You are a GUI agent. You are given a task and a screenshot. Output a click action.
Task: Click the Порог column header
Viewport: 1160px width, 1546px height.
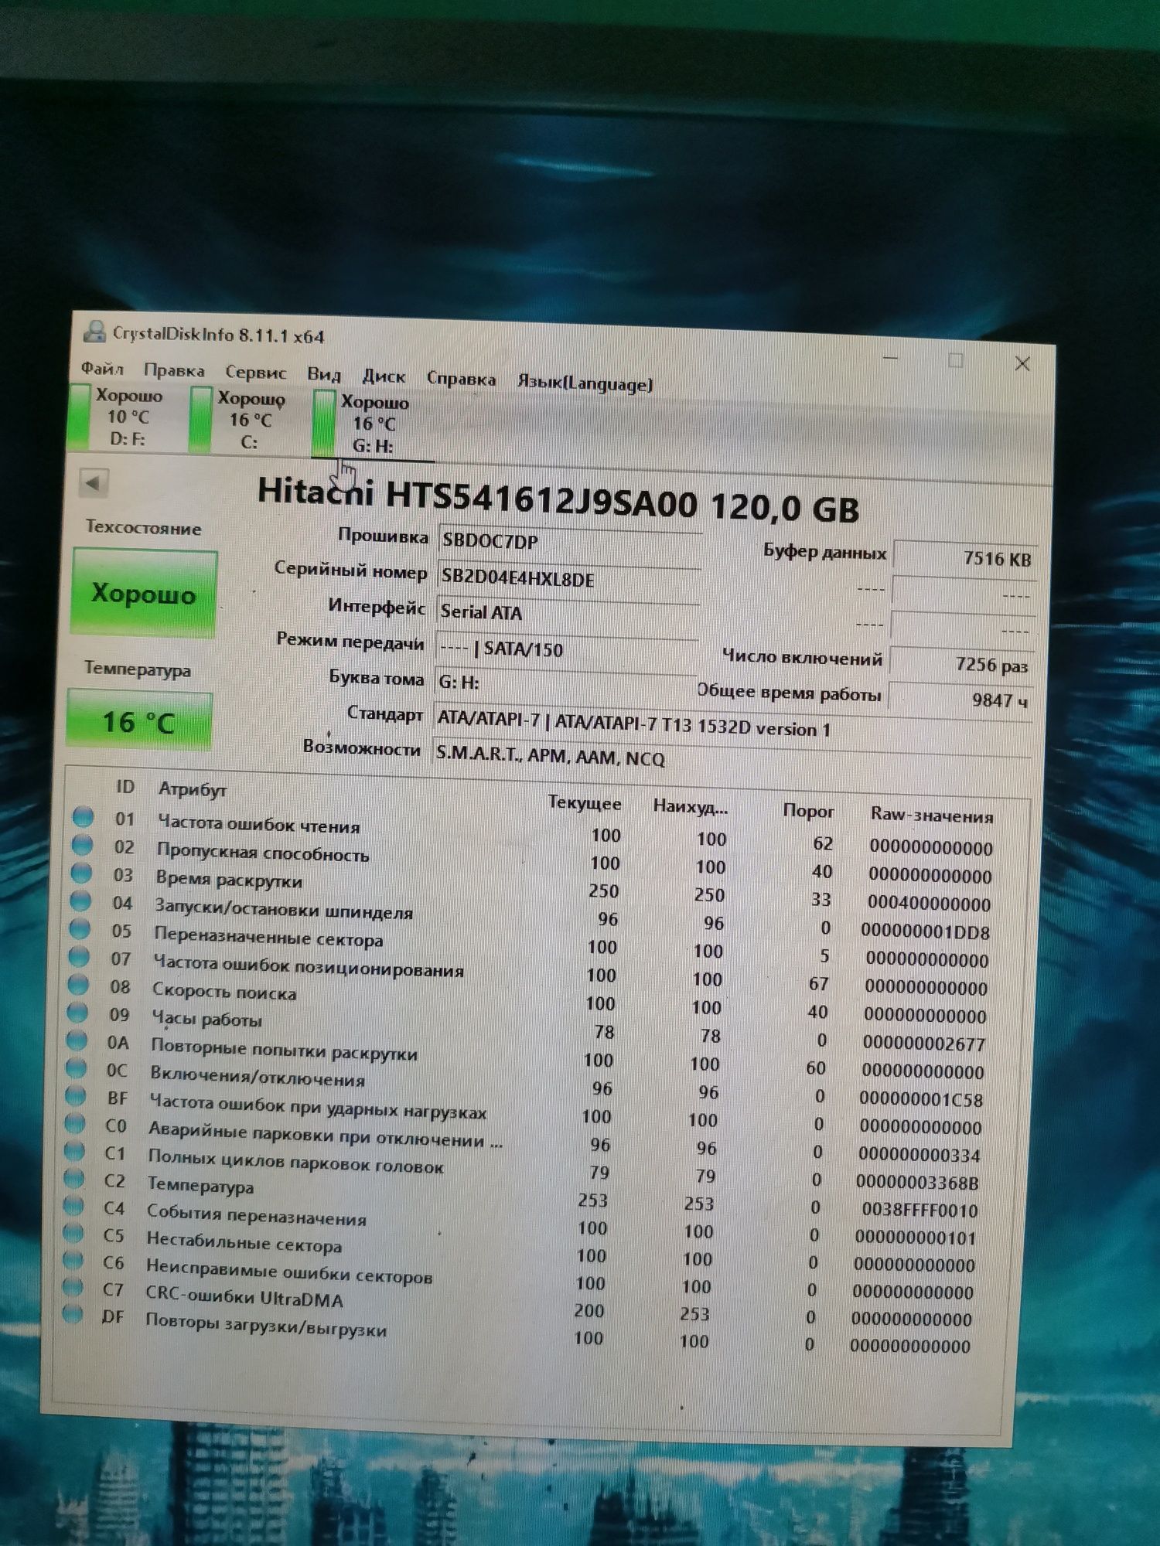click(x=808, y=811)
